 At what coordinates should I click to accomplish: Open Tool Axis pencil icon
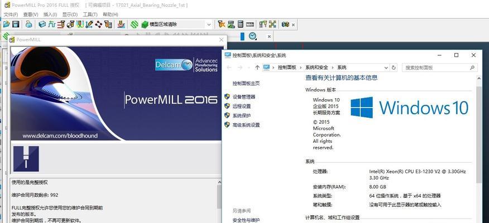89,24
